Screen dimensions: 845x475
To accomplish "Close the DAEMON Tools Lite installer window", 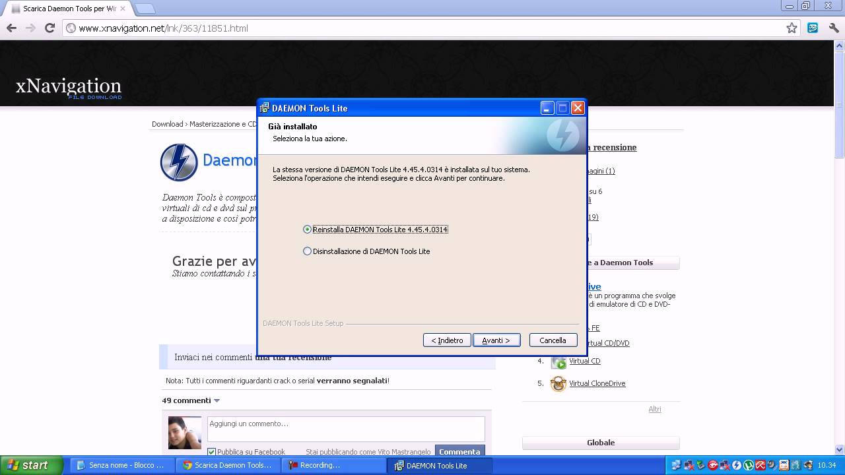I will pos(578,108).
